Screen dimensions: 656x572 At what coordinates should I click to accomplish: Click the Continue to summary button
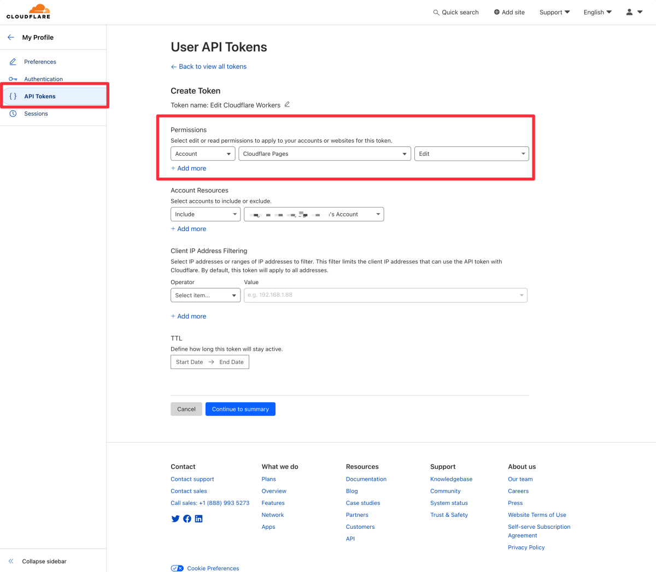click(240, 409)
